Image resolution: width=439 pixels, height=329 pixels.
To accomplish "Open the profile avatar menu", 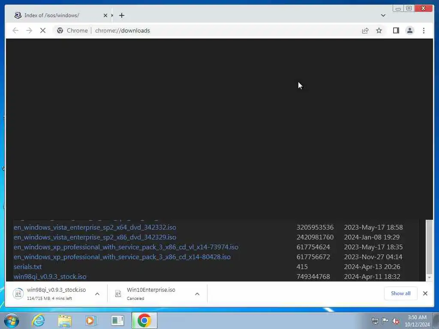I will click(409, 30).
